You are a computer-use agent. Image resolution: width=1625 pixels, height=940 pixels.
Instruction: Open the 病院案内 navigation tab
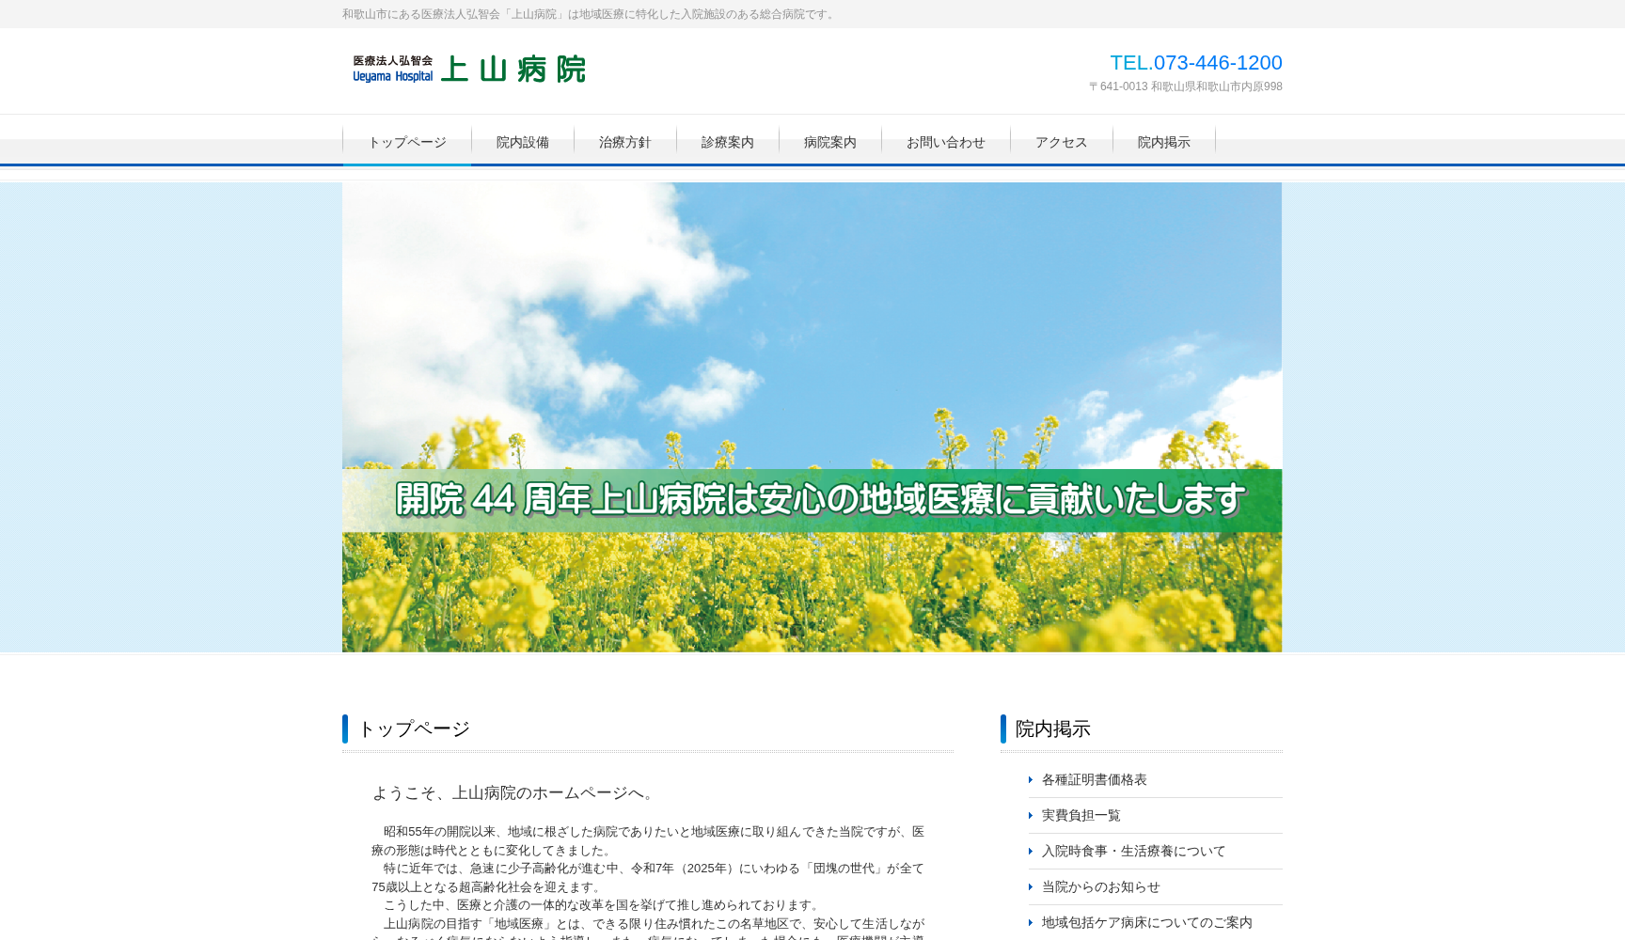click(829, 142)
